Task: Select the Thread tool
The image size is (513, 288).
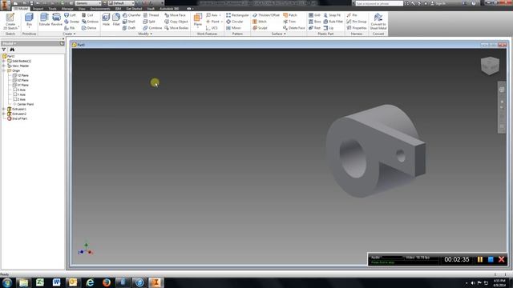Action: point(151,15)
